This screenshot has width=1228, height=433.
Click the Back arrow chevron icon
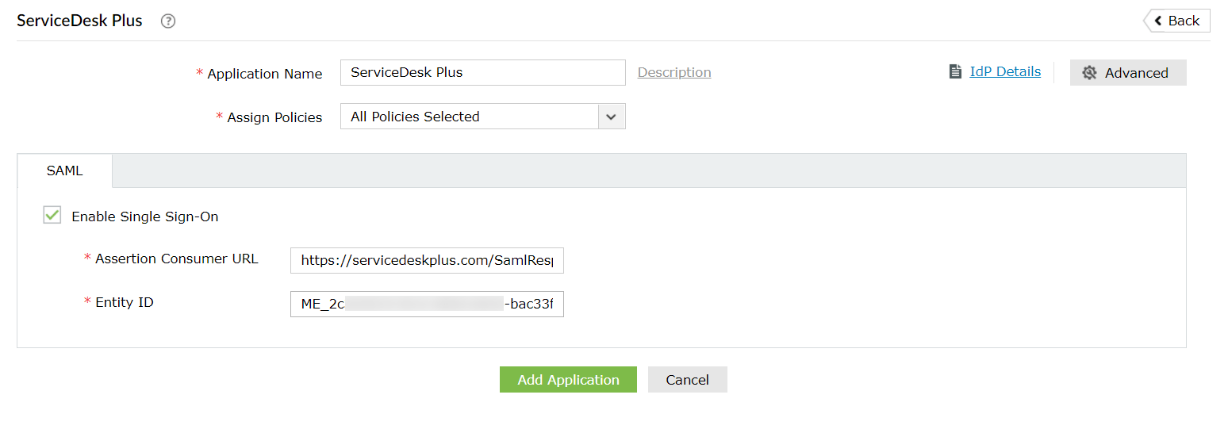coord(1158,21)
